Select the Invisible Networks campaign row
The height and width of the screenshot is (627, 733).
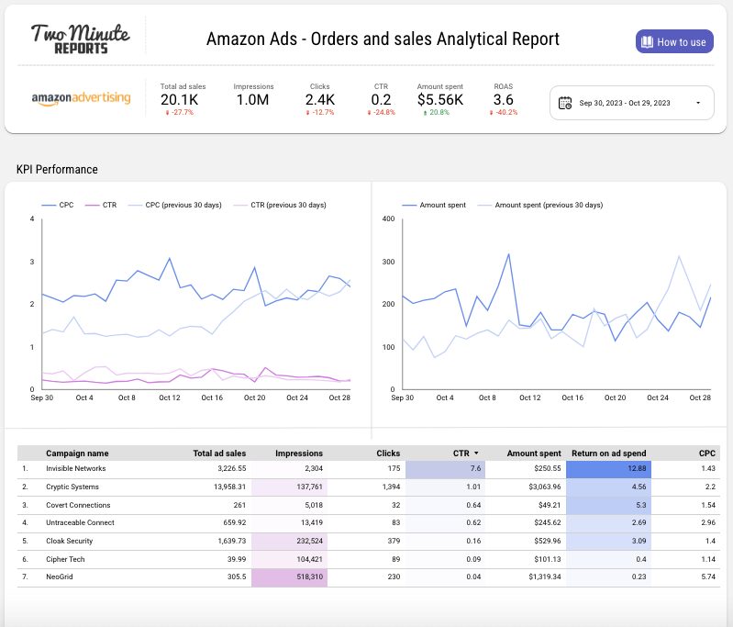click(76, 468)
